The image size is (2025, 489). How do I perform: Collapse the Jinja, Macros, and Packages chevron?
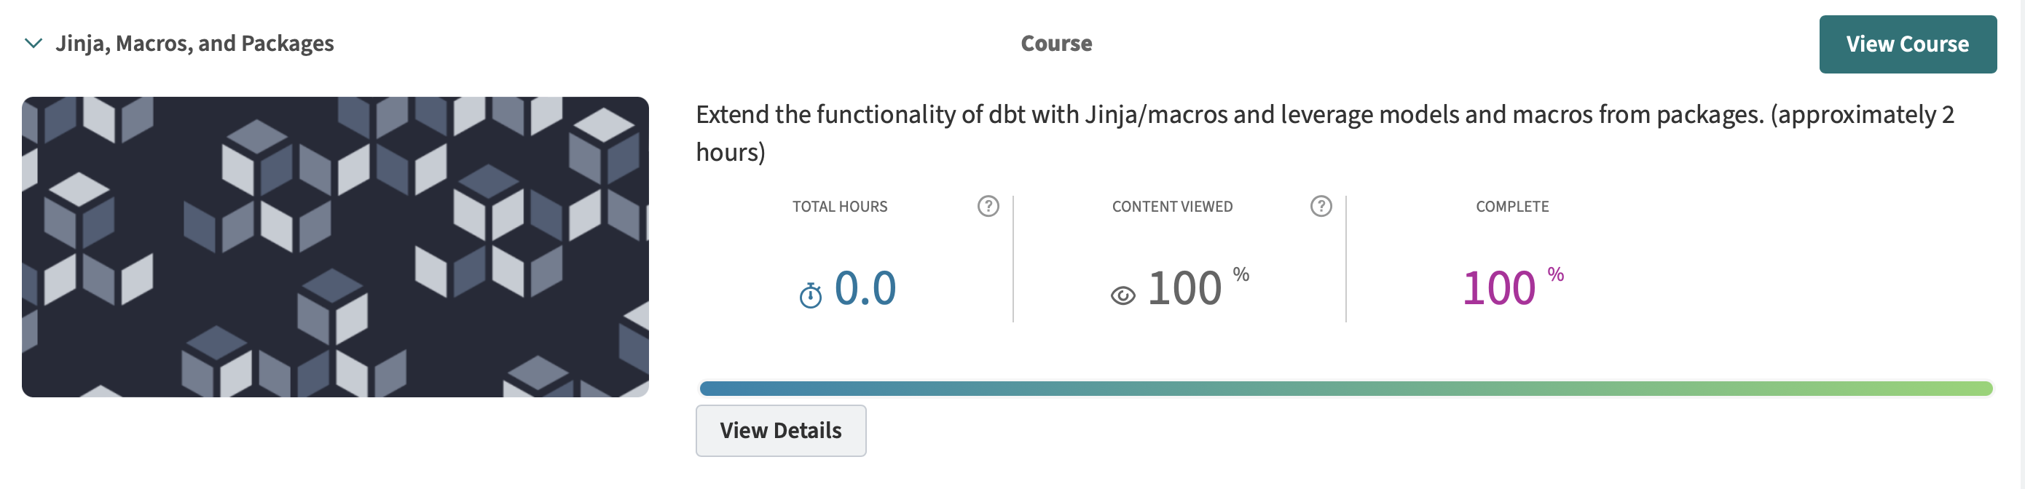(x=33, y=43)
